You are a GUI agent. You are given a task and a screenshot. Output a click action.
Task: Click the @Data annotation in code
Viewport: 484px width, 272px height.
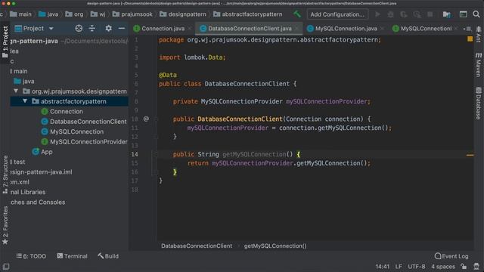click(168, 75)
